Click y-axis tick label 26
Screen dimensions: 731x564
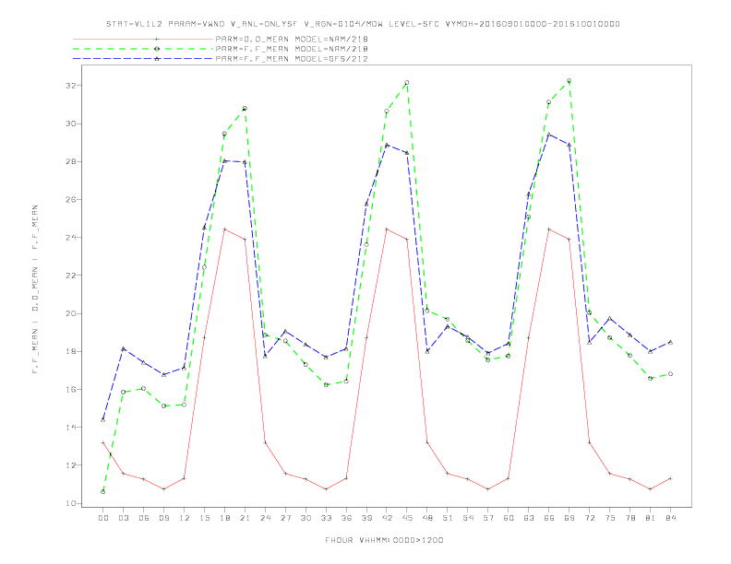point(71,200)
